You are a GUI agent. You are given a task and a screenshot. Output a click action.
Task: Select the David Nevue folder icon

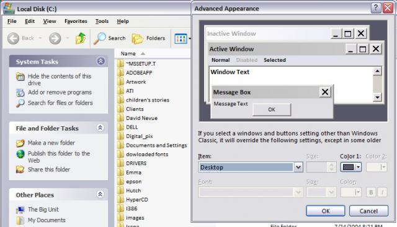point(120,118)
